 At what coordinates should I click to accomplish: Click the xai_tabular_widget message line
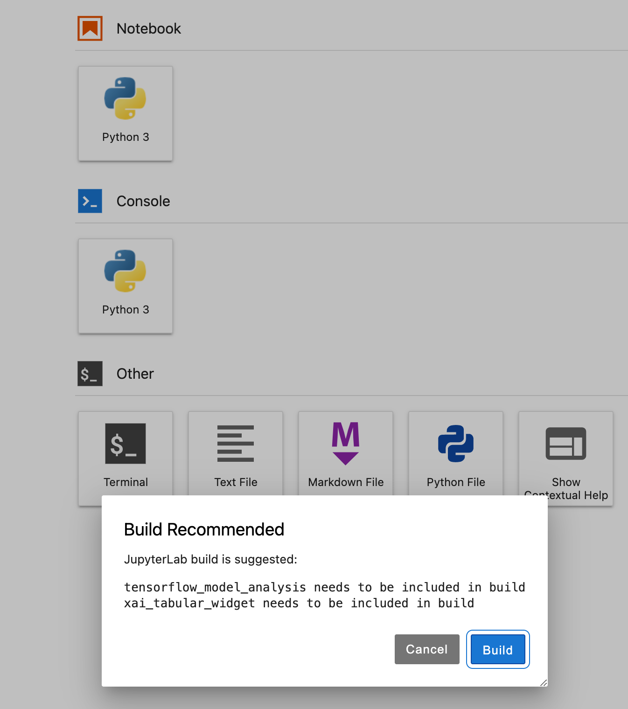point(299,603)
